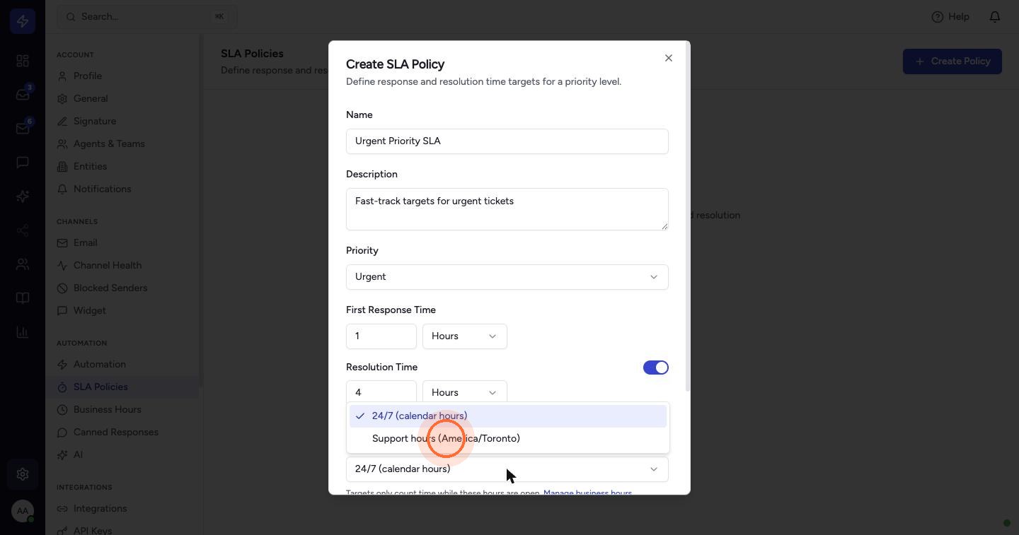Click the Create Policy button
The image size is (1019, 535).
(952, 61)
